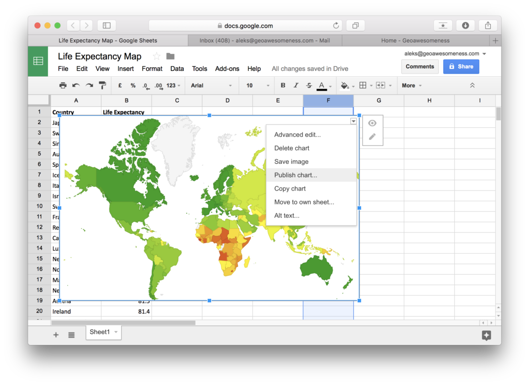
Task: Apply italic formatting with I icon
Action: click(x=296, y=86)
